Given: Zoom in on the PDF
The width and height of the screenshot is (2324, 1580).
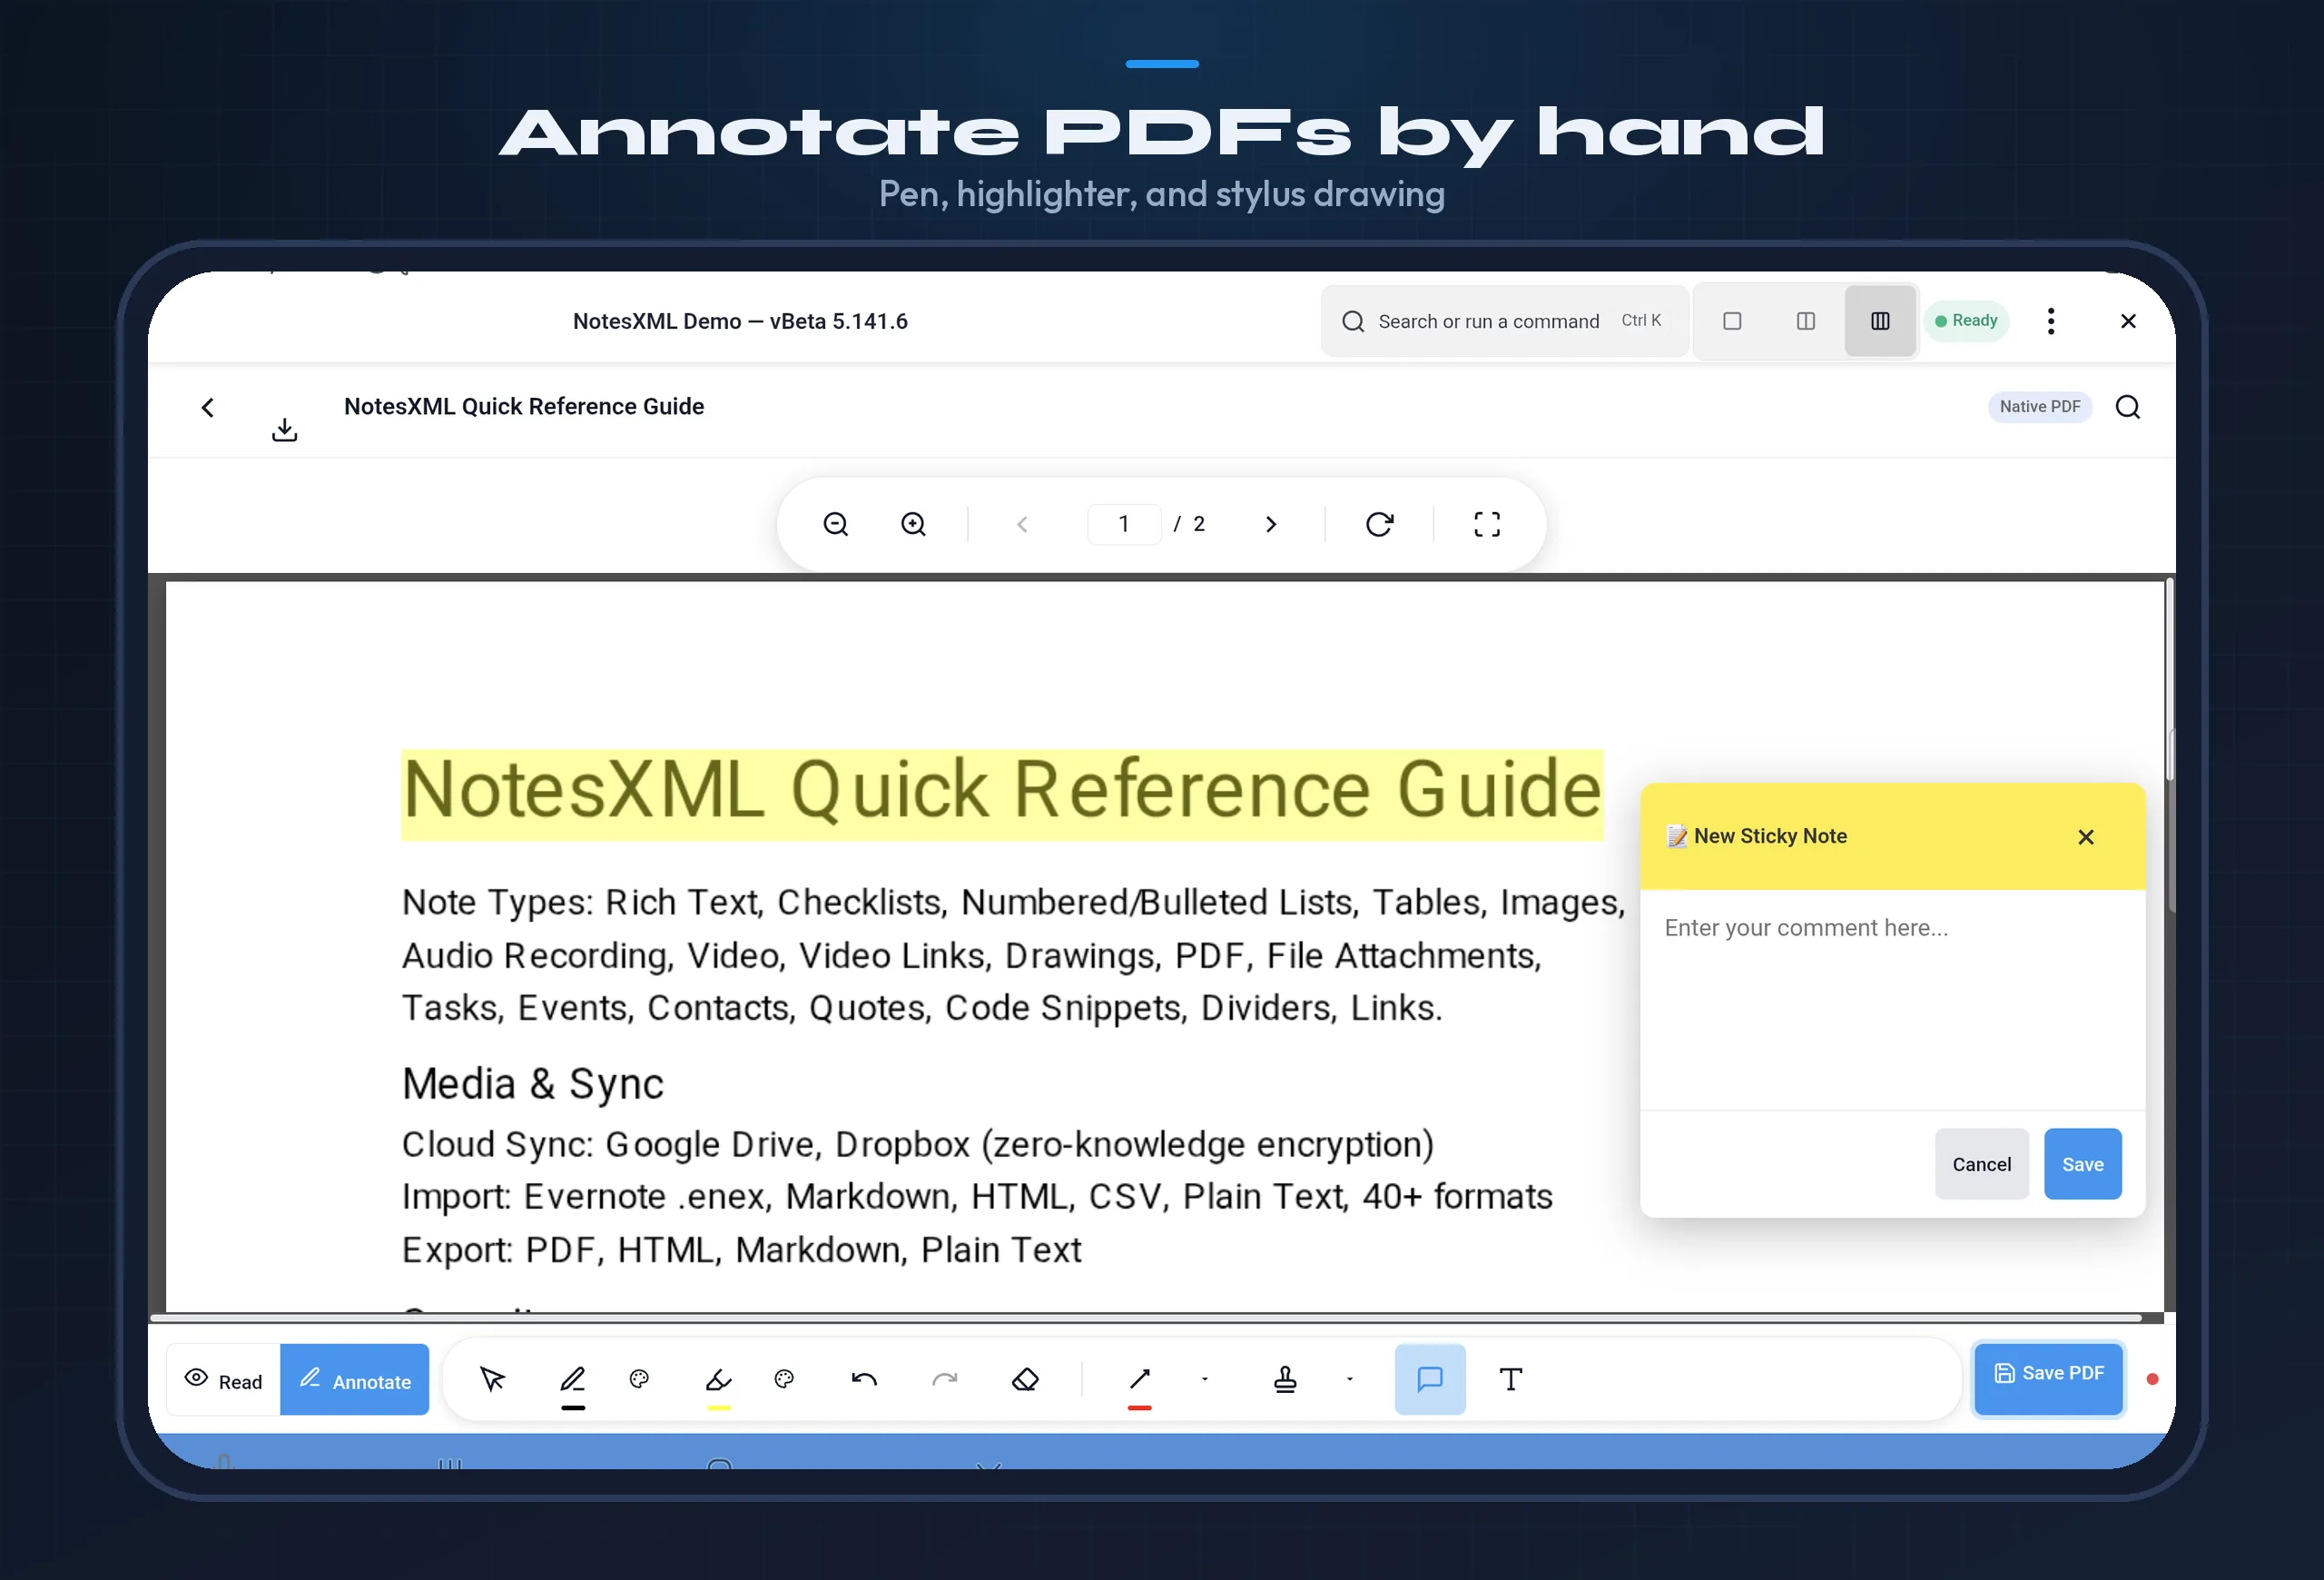Looking at the screenshot, I should (913, 524).
